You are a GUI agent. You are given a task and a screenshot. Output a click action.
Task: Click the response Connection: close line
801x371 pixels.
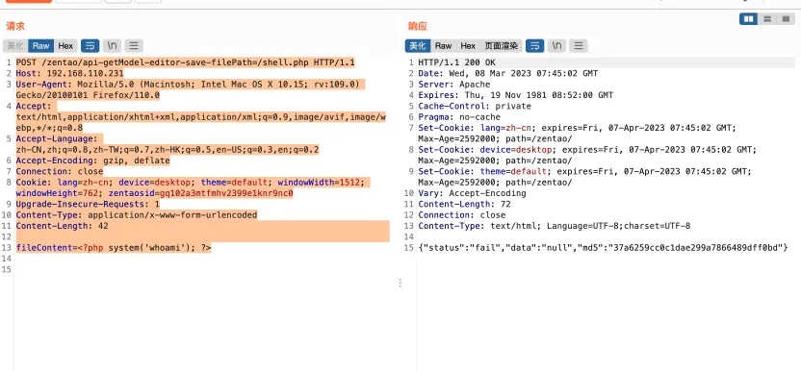click(462, 215)
